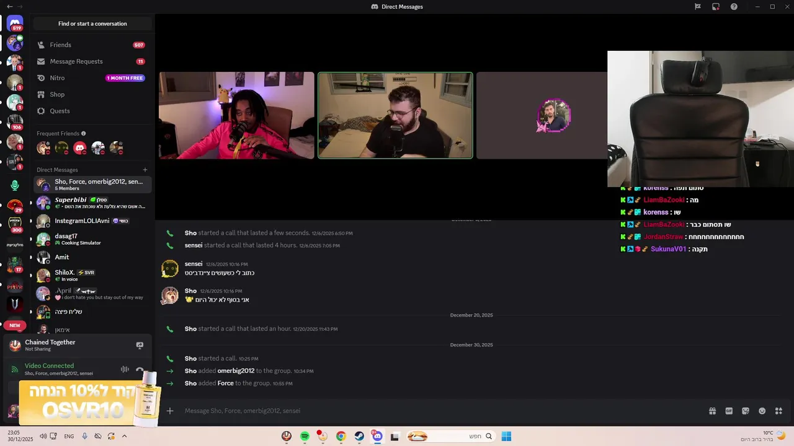Open the Nitro page
The width and height of the screenshot is (794, 446).
point(92,78)
